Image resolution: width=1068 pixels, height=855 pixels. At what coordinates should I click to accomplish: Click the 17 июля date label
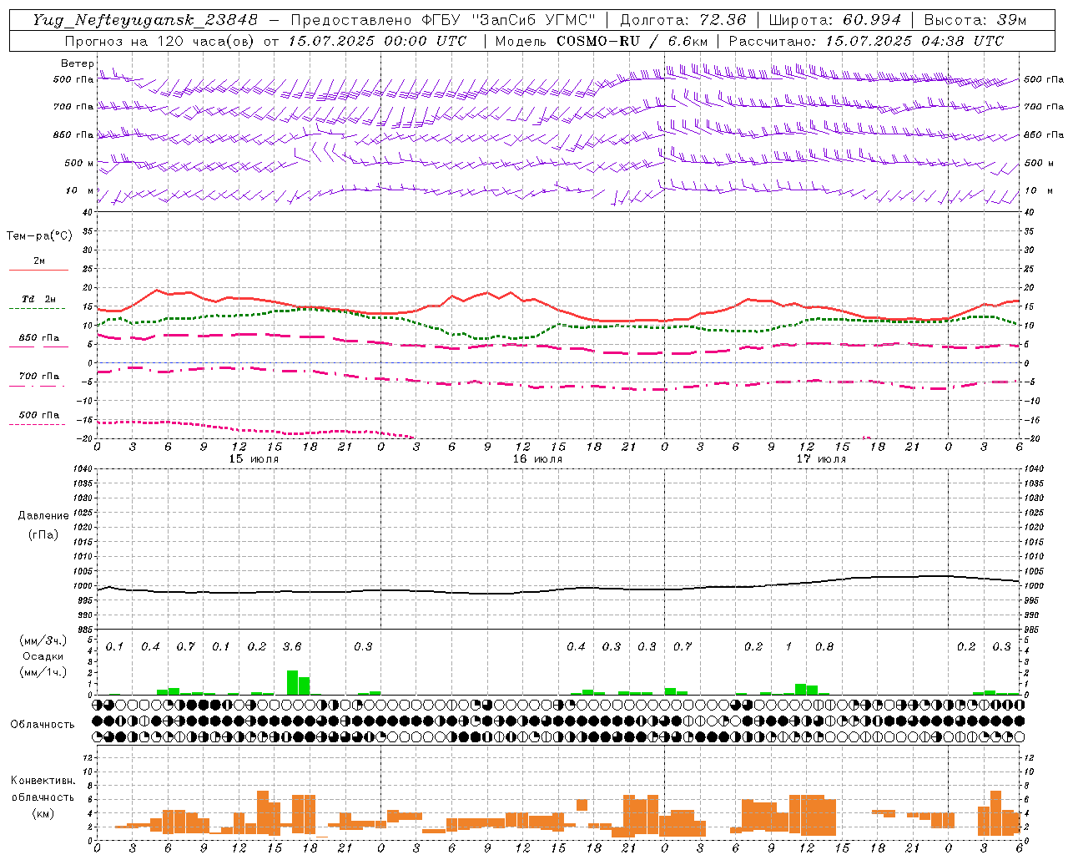(x=821, y=458)
